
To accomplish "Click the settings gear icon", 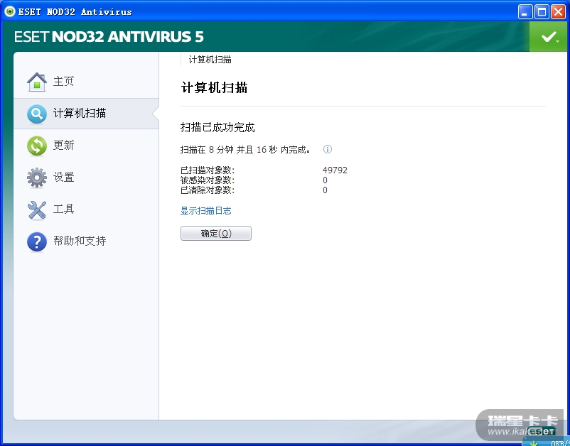I will [x=37, y=178].
